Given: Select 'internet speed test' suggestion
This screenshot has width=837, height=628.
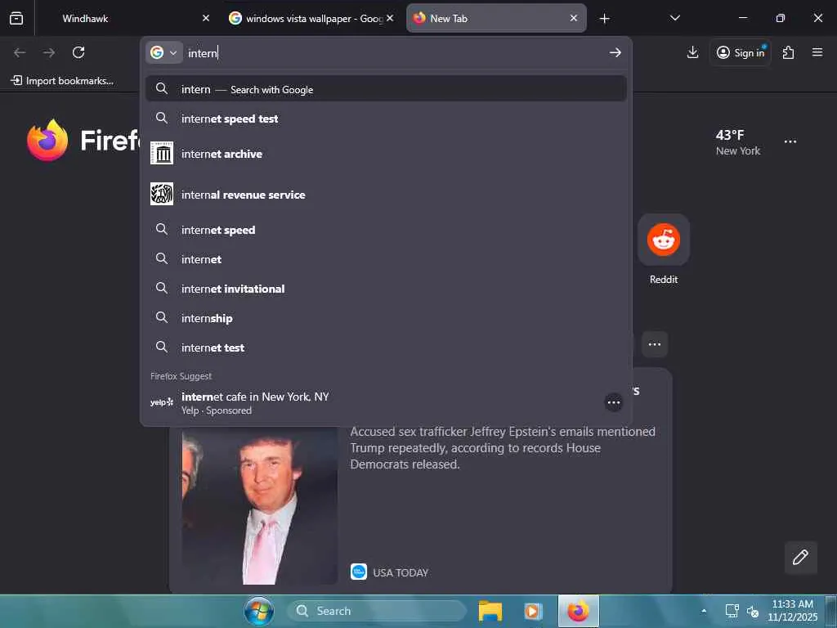Looking at the screenshot, I should coord(386,119).
